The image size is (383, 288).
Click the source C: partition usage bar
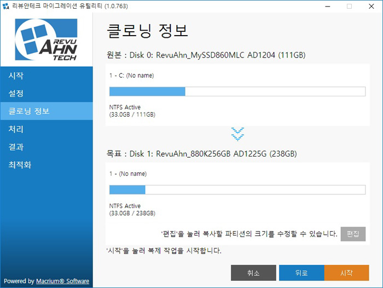(x=237, y=91)
